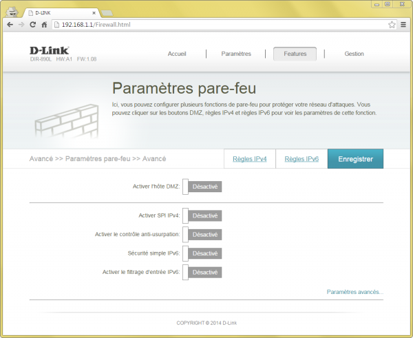Go to browser home page icon
This screenshot has height=338, width=413.
pyautogui.click(x=44, y=25)
